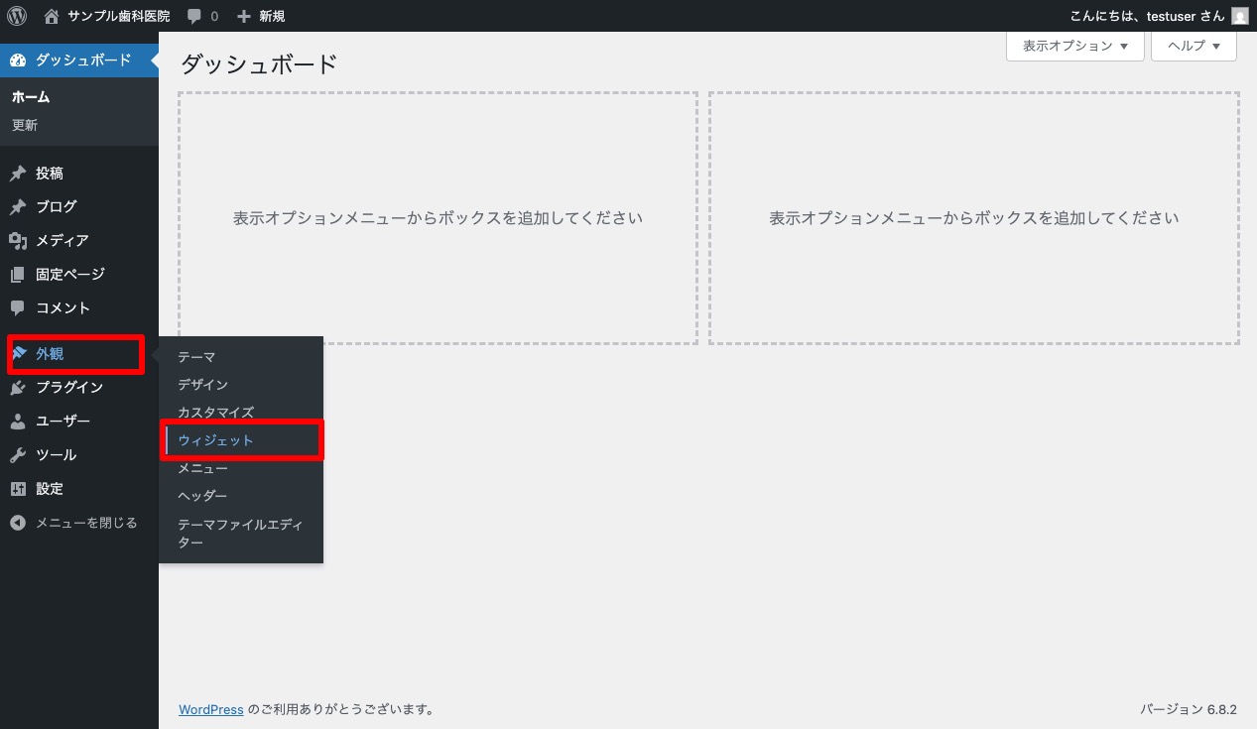
Task: Select ウィジェット from the 外観 submenu
Action: pyautogui.click(x=215, y=439)
